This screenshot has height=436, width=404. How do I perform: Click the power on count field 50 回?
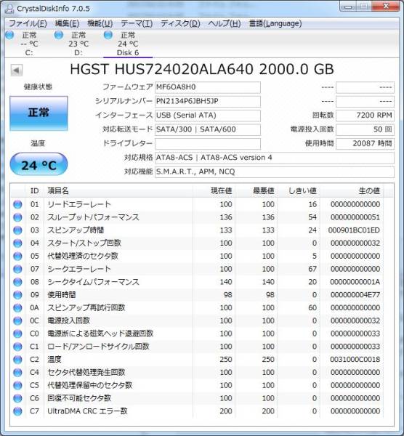365,129
